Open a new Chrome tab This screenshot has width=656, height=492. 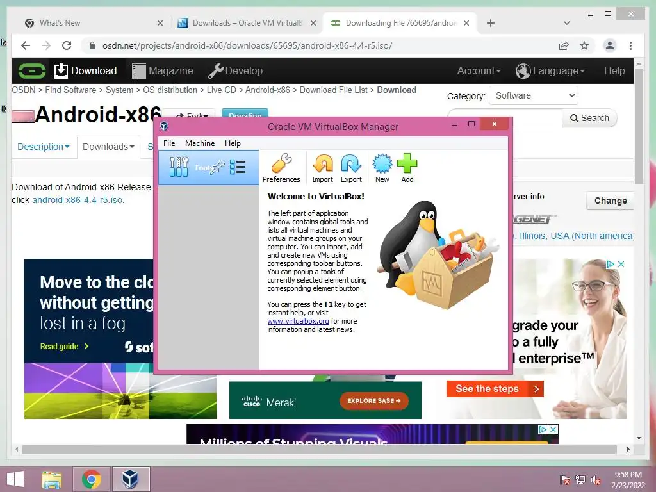(x=491, y=23)
